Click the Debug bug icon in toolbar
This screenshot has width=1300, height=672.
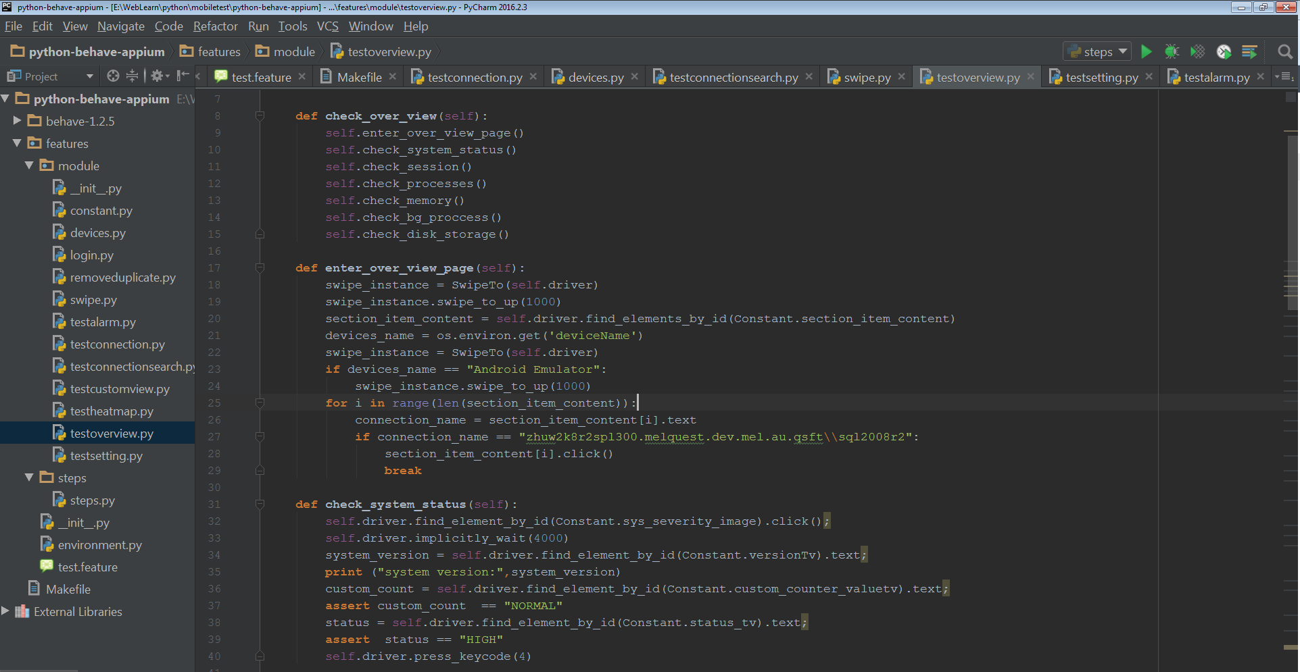(x=1172, y=52)
